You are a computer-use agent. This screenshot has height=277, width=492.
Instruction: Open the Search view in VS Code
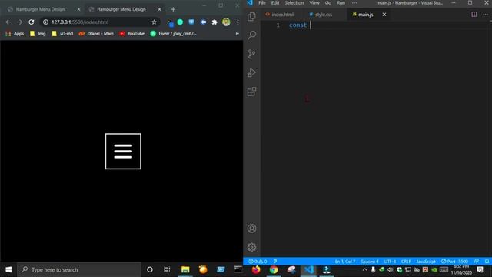pyautogui.click(x=251, y=35)
